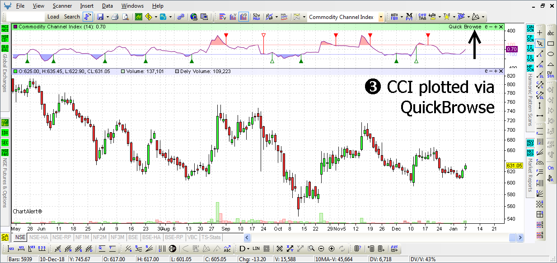Viewport: 557px width, 263px height.
Task: Click the CP SCN scan icon
Action: [x=530, y=38]
